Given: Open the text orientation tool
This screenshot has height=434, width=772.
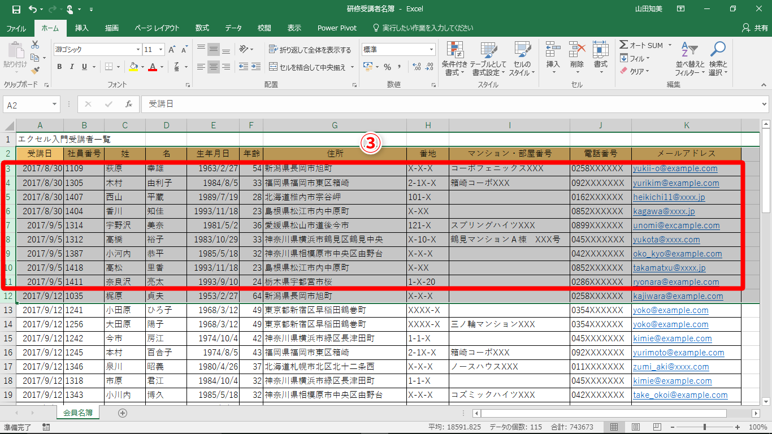Looking at the screenshot, I should [244, 49].
